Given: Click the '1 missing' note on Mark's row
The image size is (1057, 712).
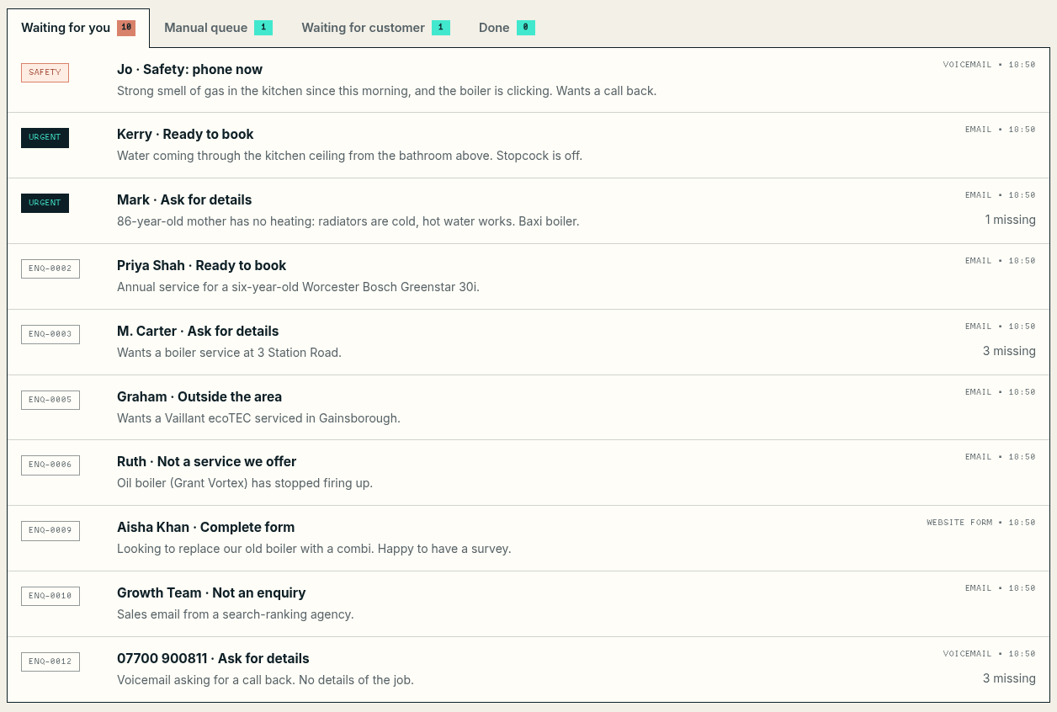Looking at the screenshot, I should 1010,220.
